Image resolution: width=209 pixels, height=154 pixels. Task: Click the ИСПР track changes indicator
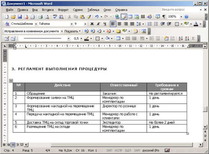click(x=118, y=151)
